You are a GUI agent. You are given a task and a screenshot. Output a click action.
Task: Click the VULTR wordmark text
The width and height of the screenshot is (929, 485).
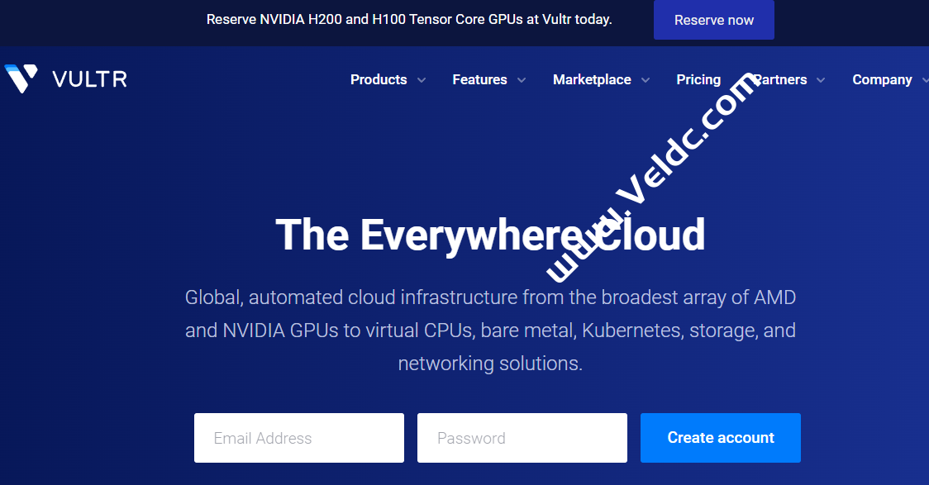(x=89, y=79)
